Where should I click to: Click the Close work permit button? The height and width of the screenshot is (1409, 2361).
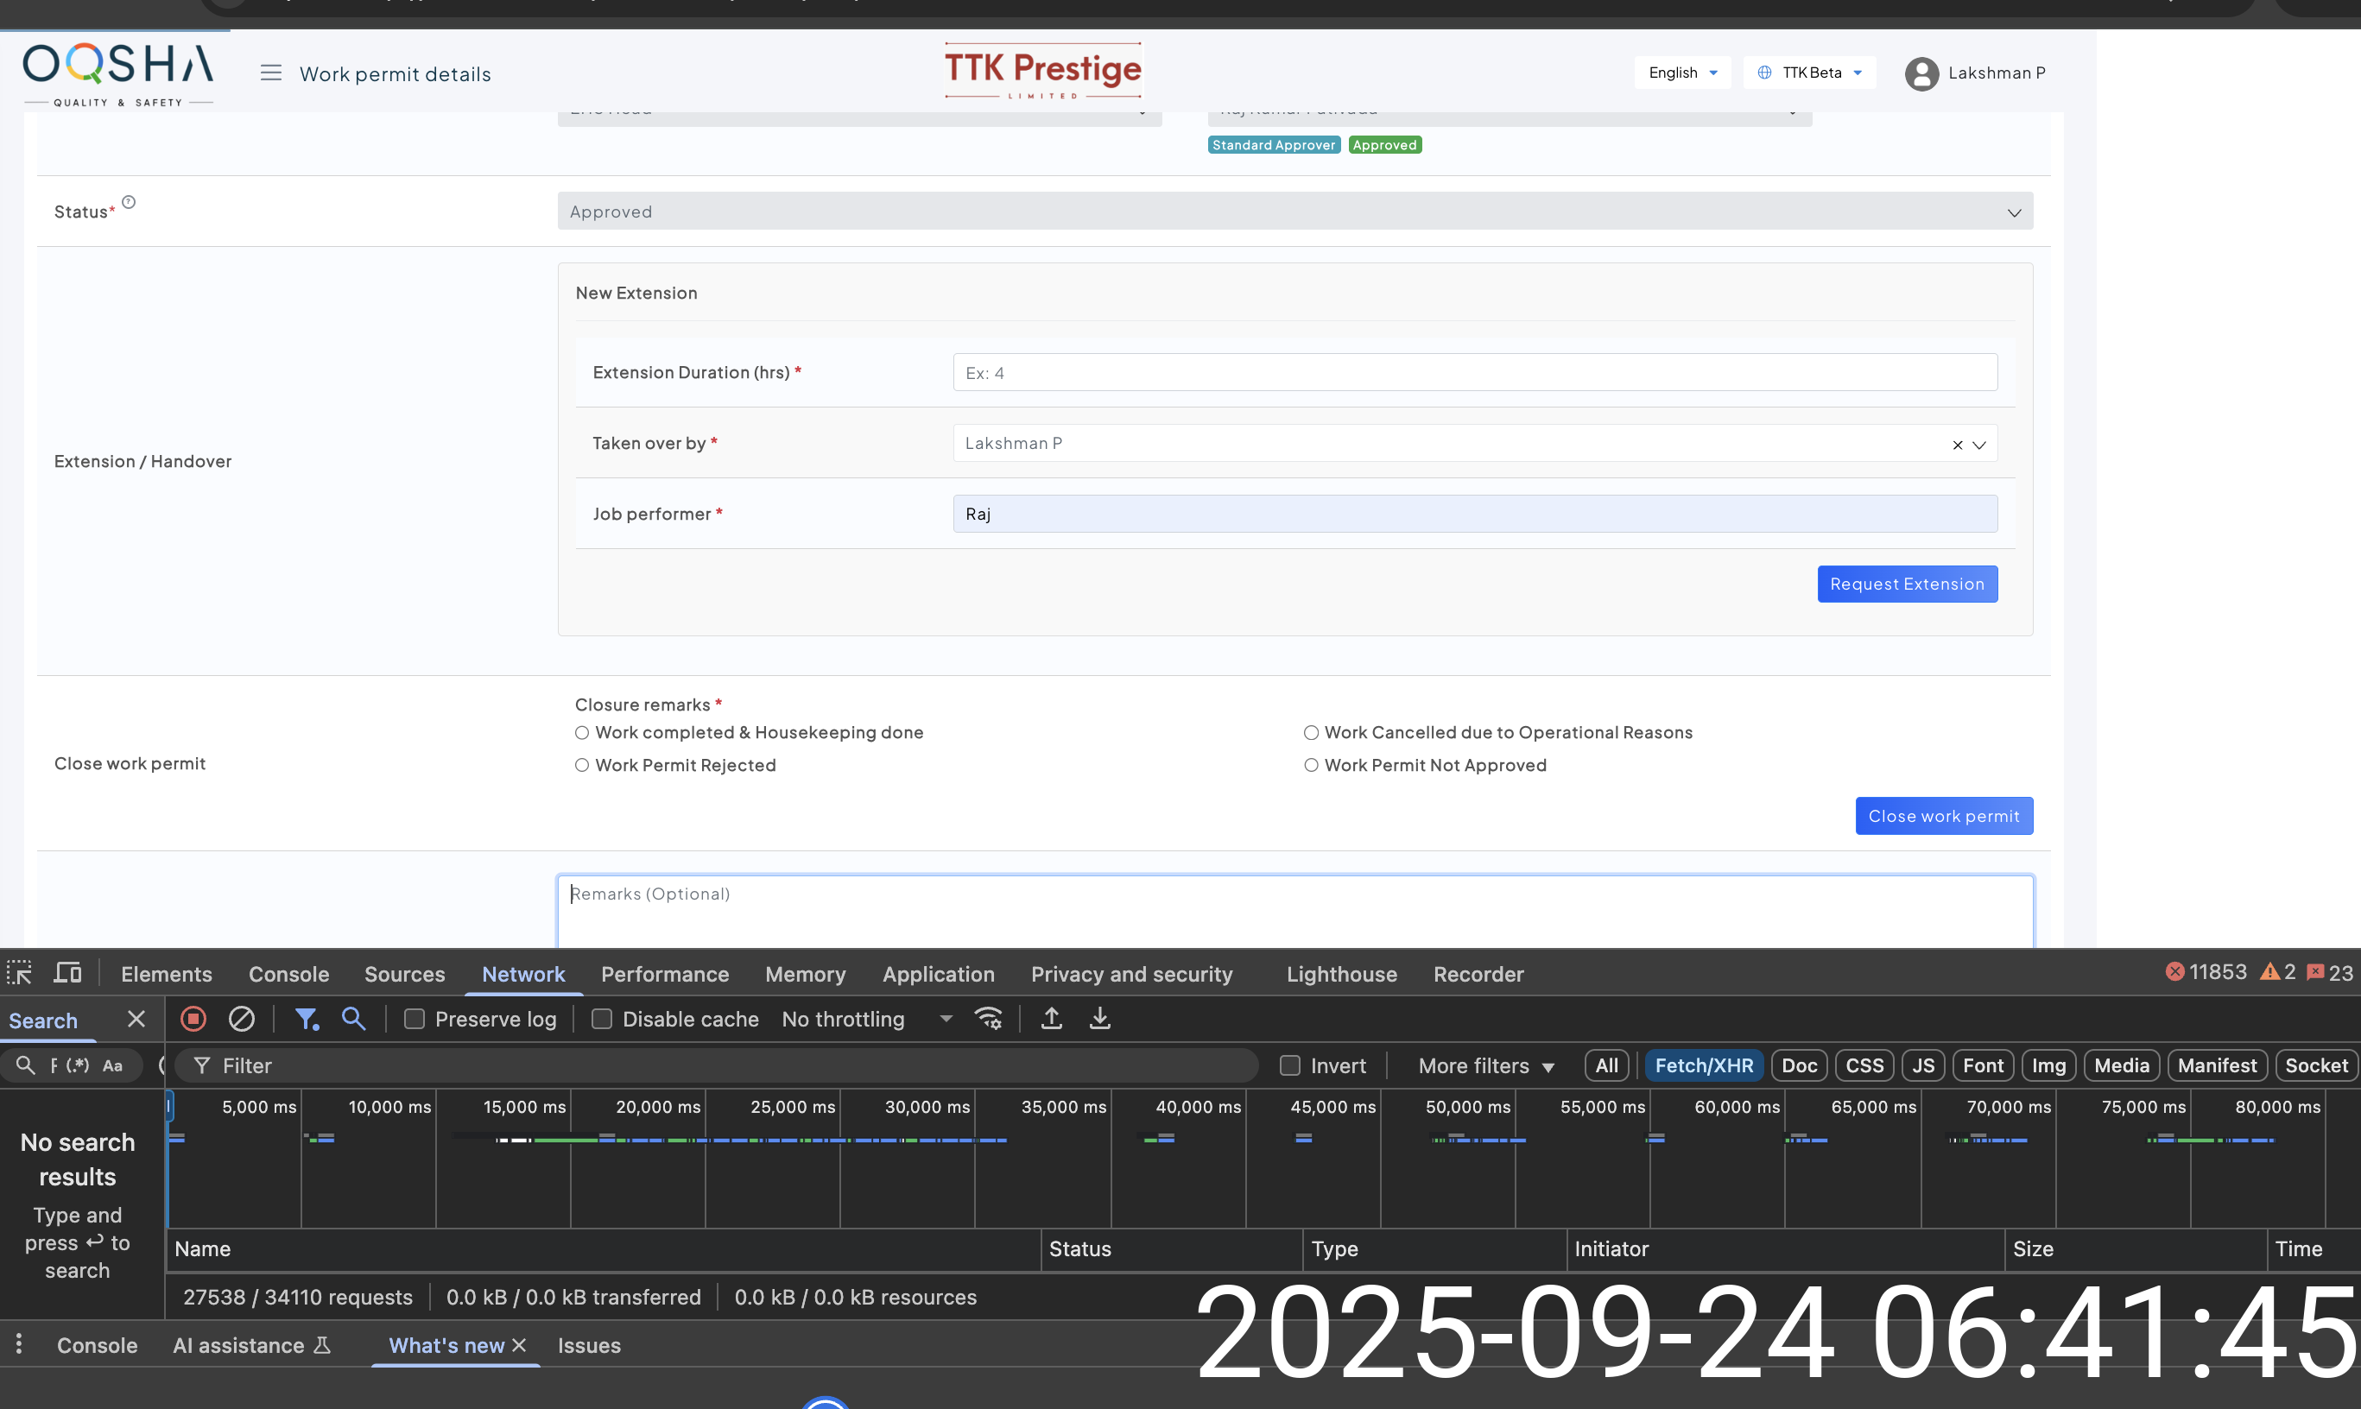(1943, 816)
